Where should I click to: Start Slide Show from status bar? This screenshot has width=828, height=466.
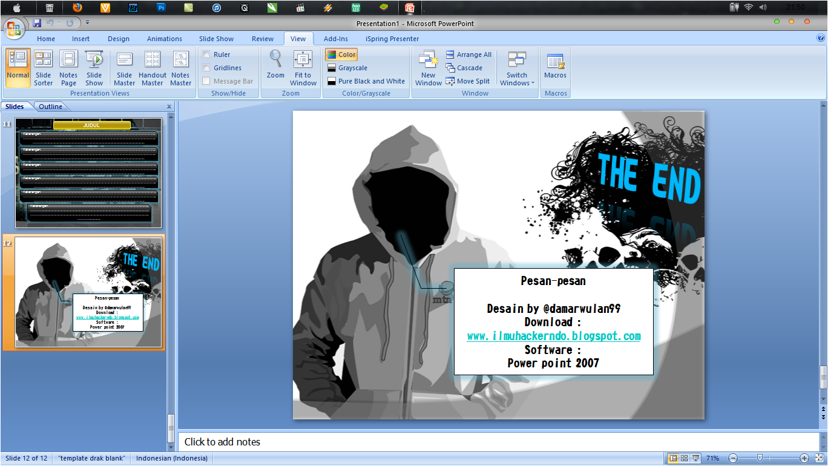[696, 458]
